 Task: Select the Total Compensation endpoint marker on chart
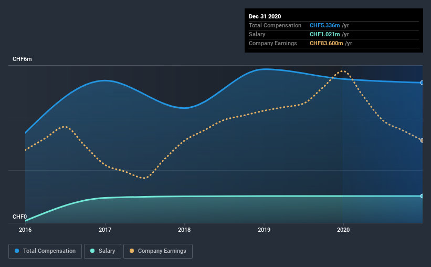point(422,83)
